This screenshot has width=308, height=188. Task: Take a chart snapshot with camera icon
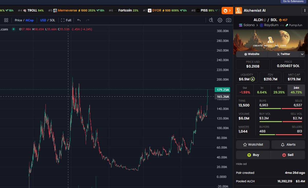tap(228, 20)
